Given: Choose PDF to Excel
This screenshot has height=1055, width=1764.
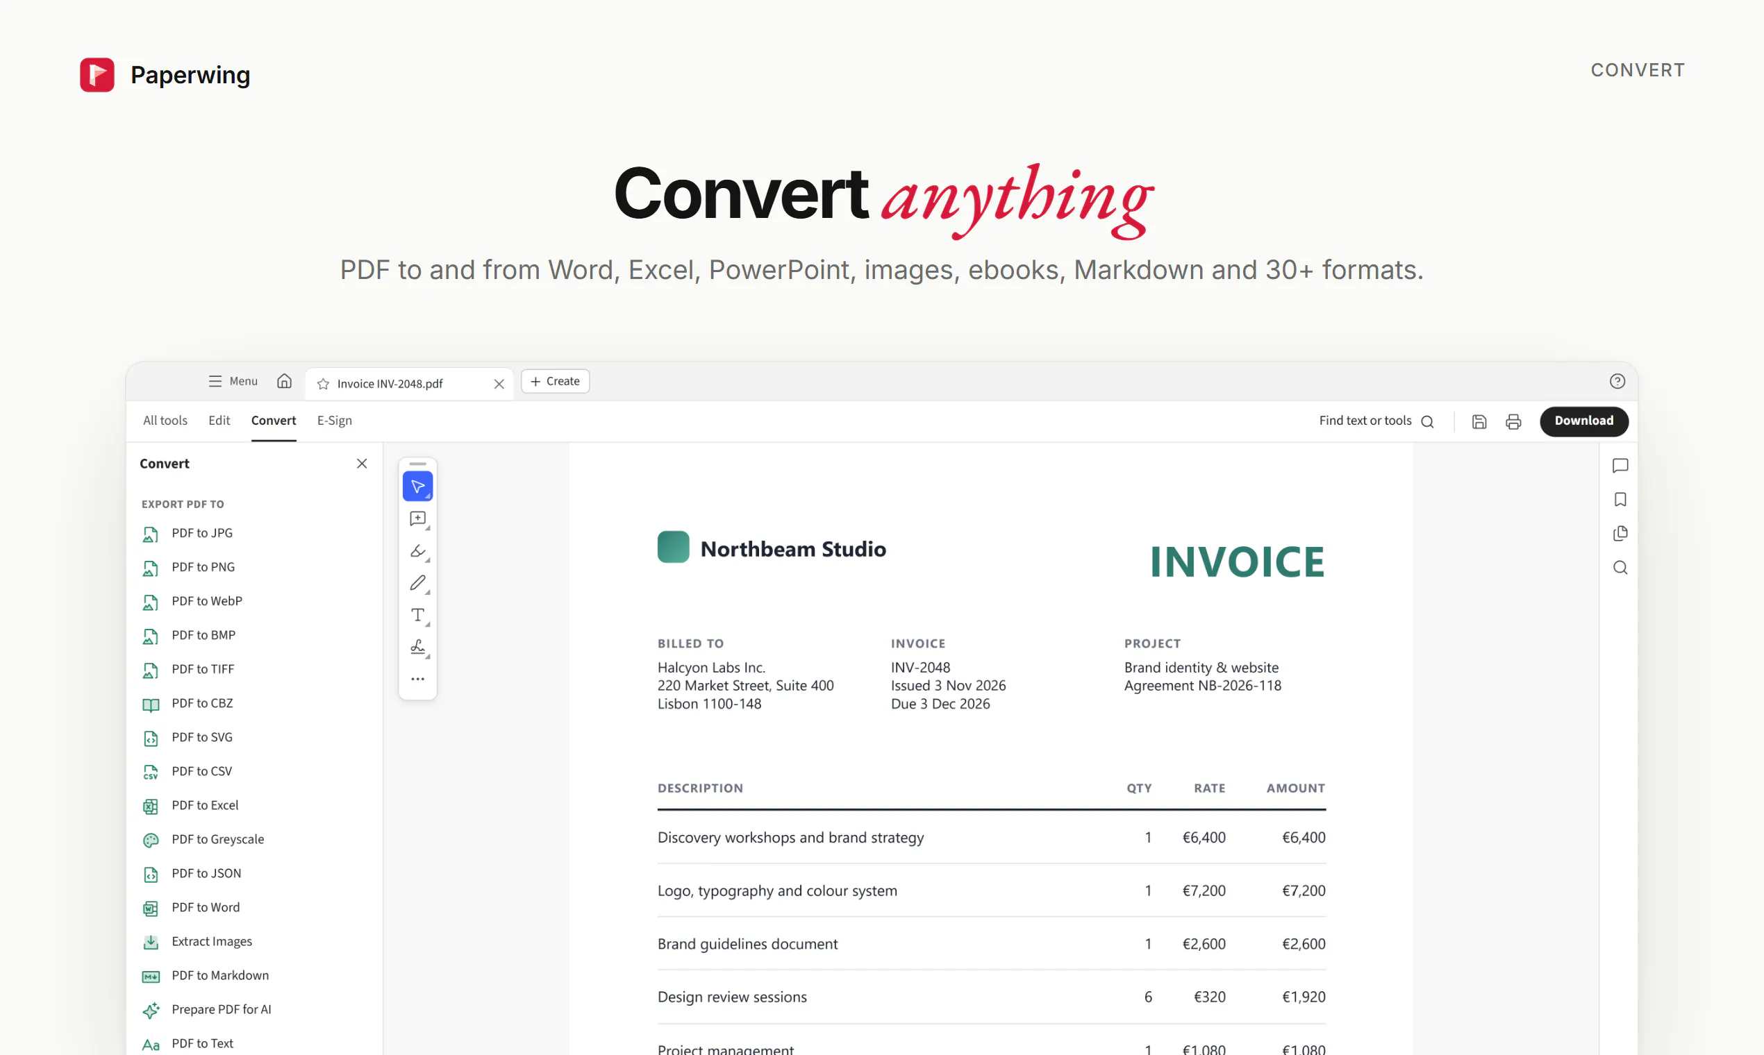Looking at the screenshot, I should pos(253,805).
